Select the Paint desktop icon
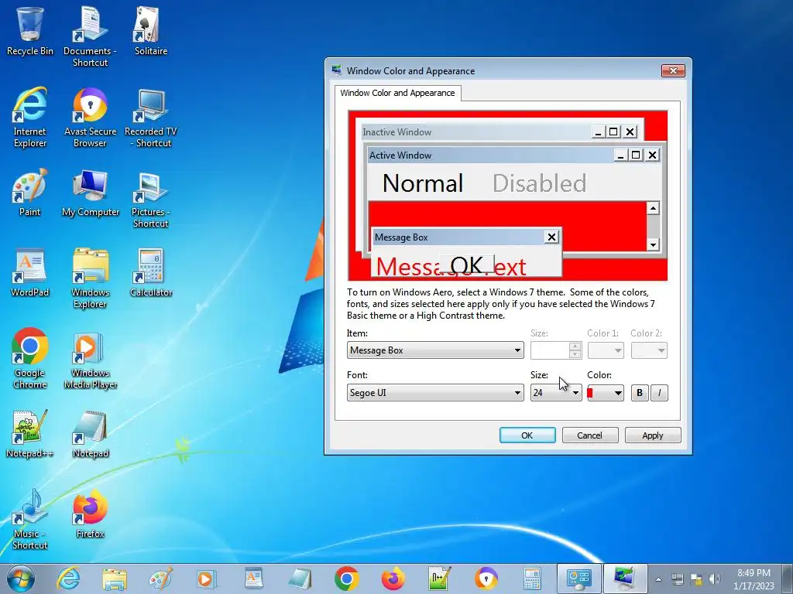 pyautogui.click(x=30, y=193)
